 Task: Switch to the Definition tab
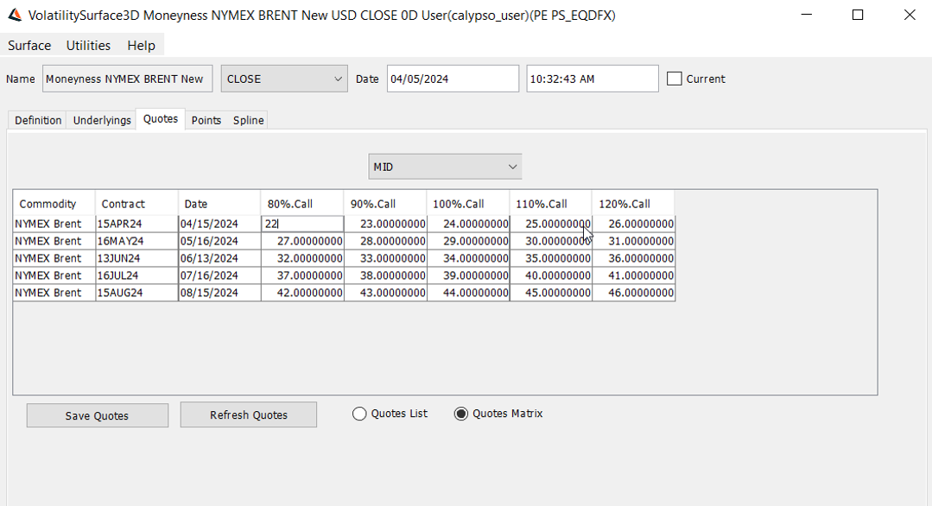coord(38,120)
